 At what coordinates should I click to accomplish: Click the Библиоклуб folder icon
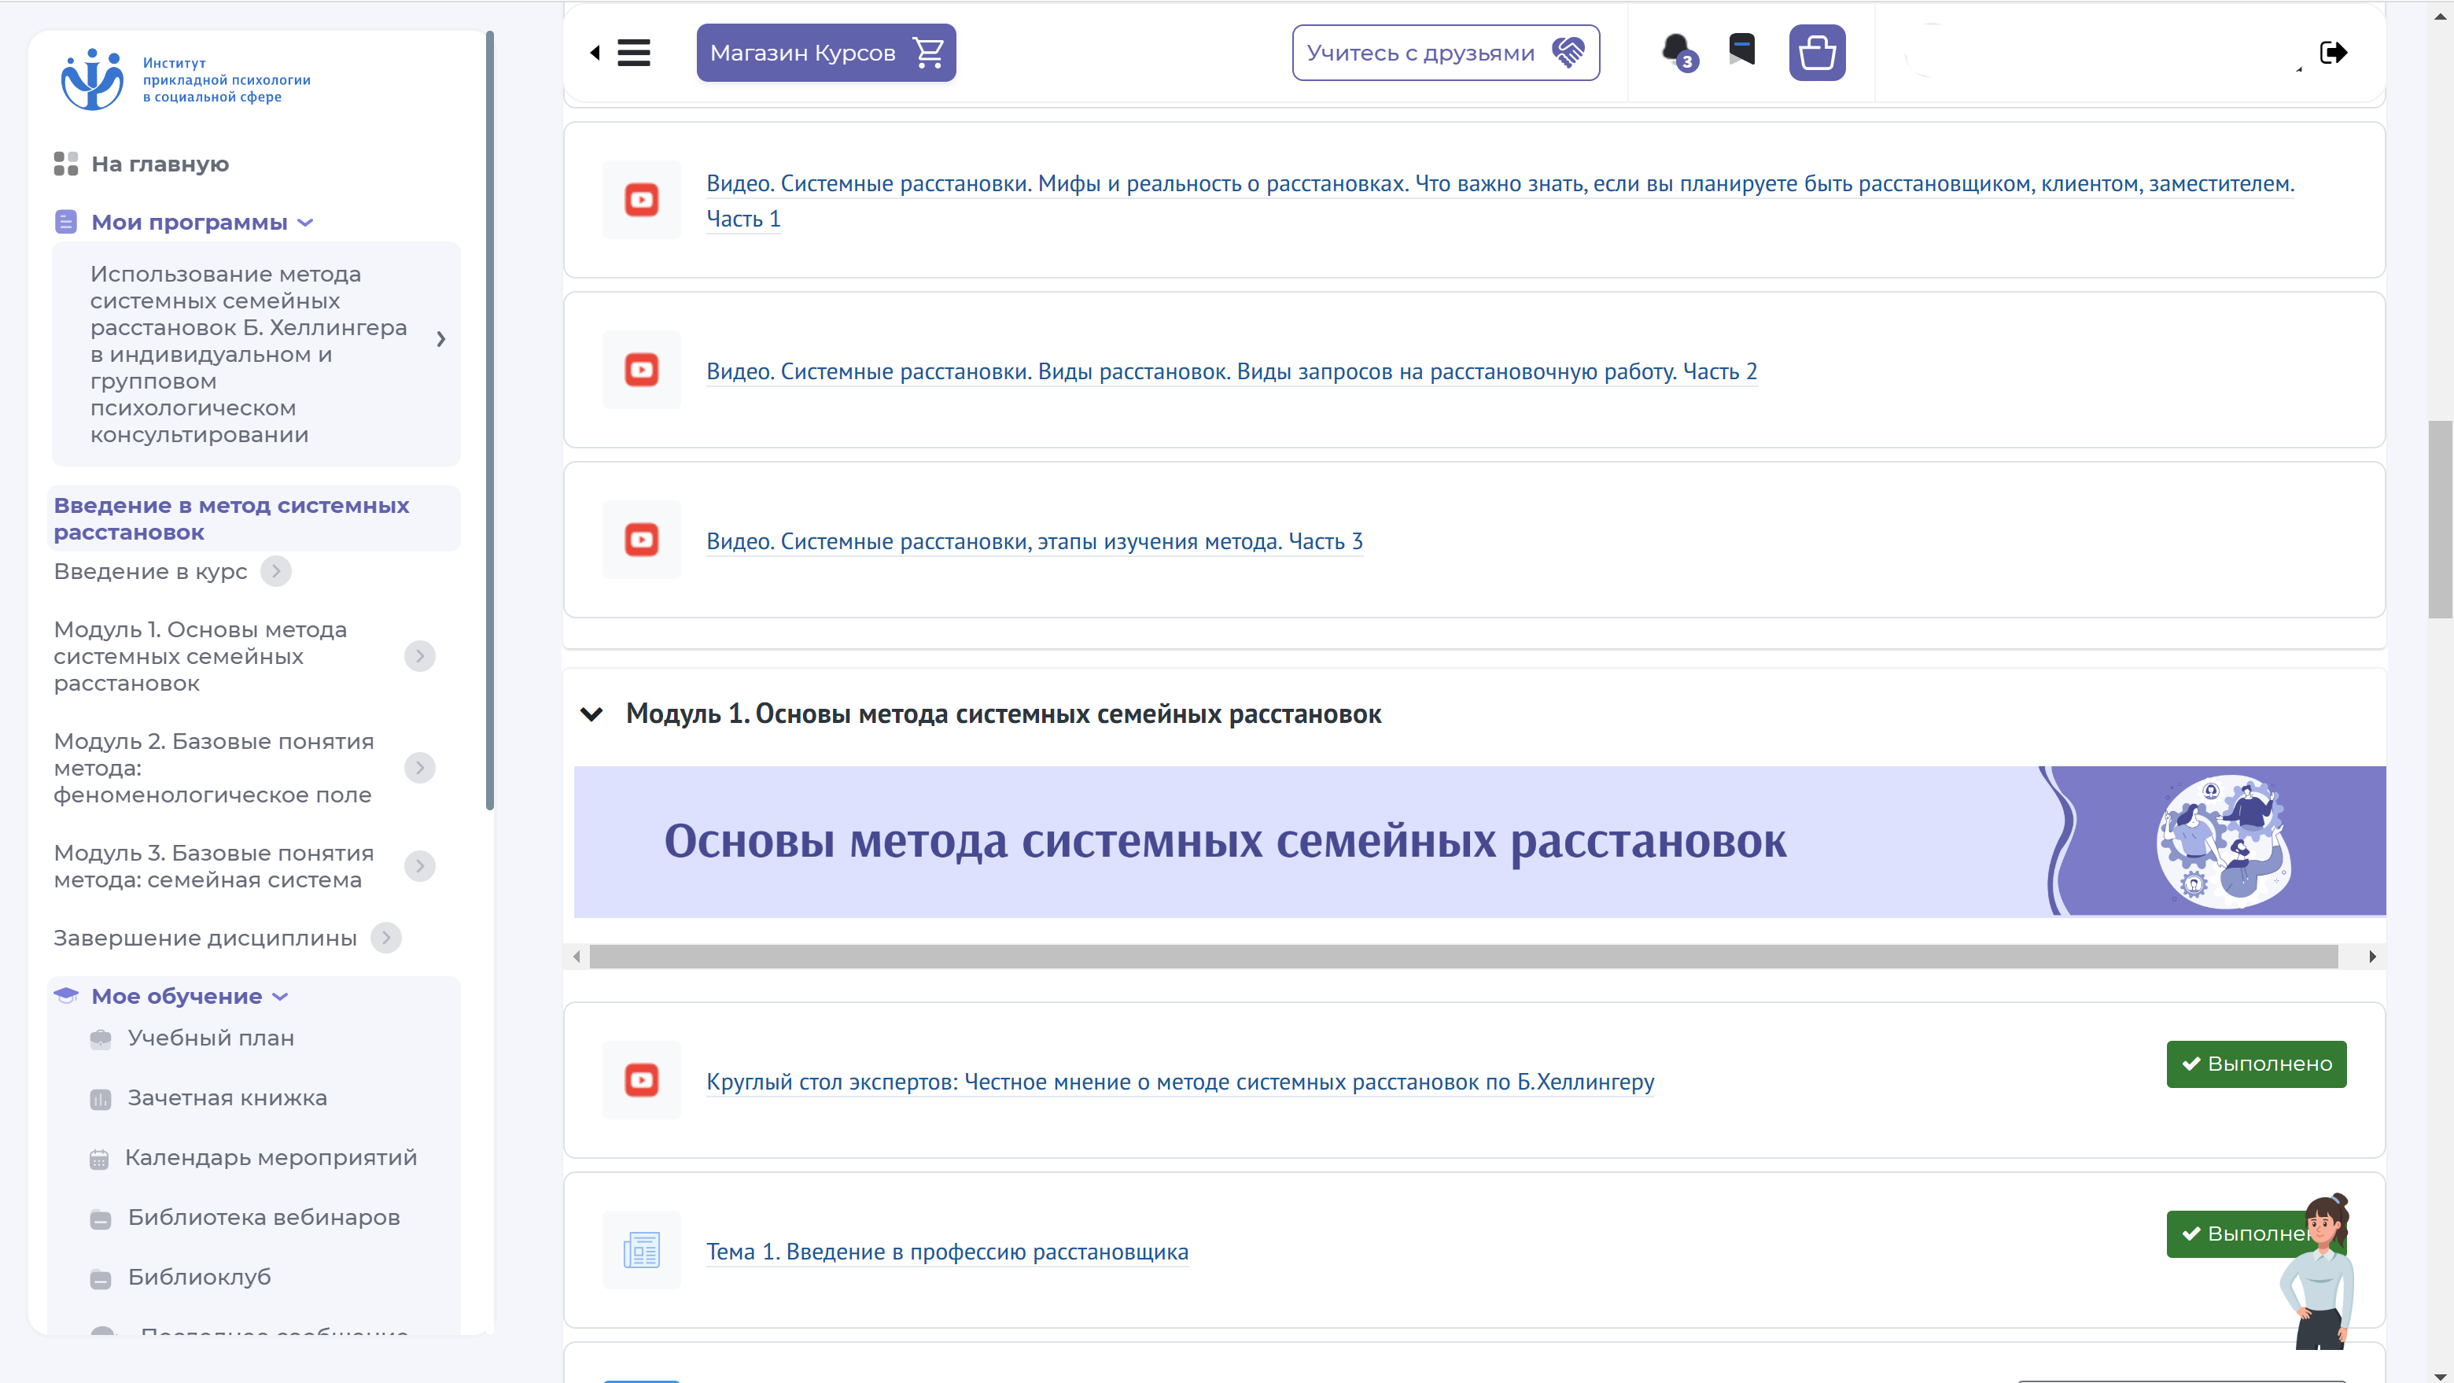click(x=100, y=1279)
